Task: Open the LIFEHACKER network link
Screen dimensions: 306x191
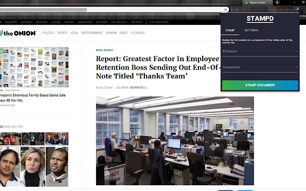Action: click(85, 22)
